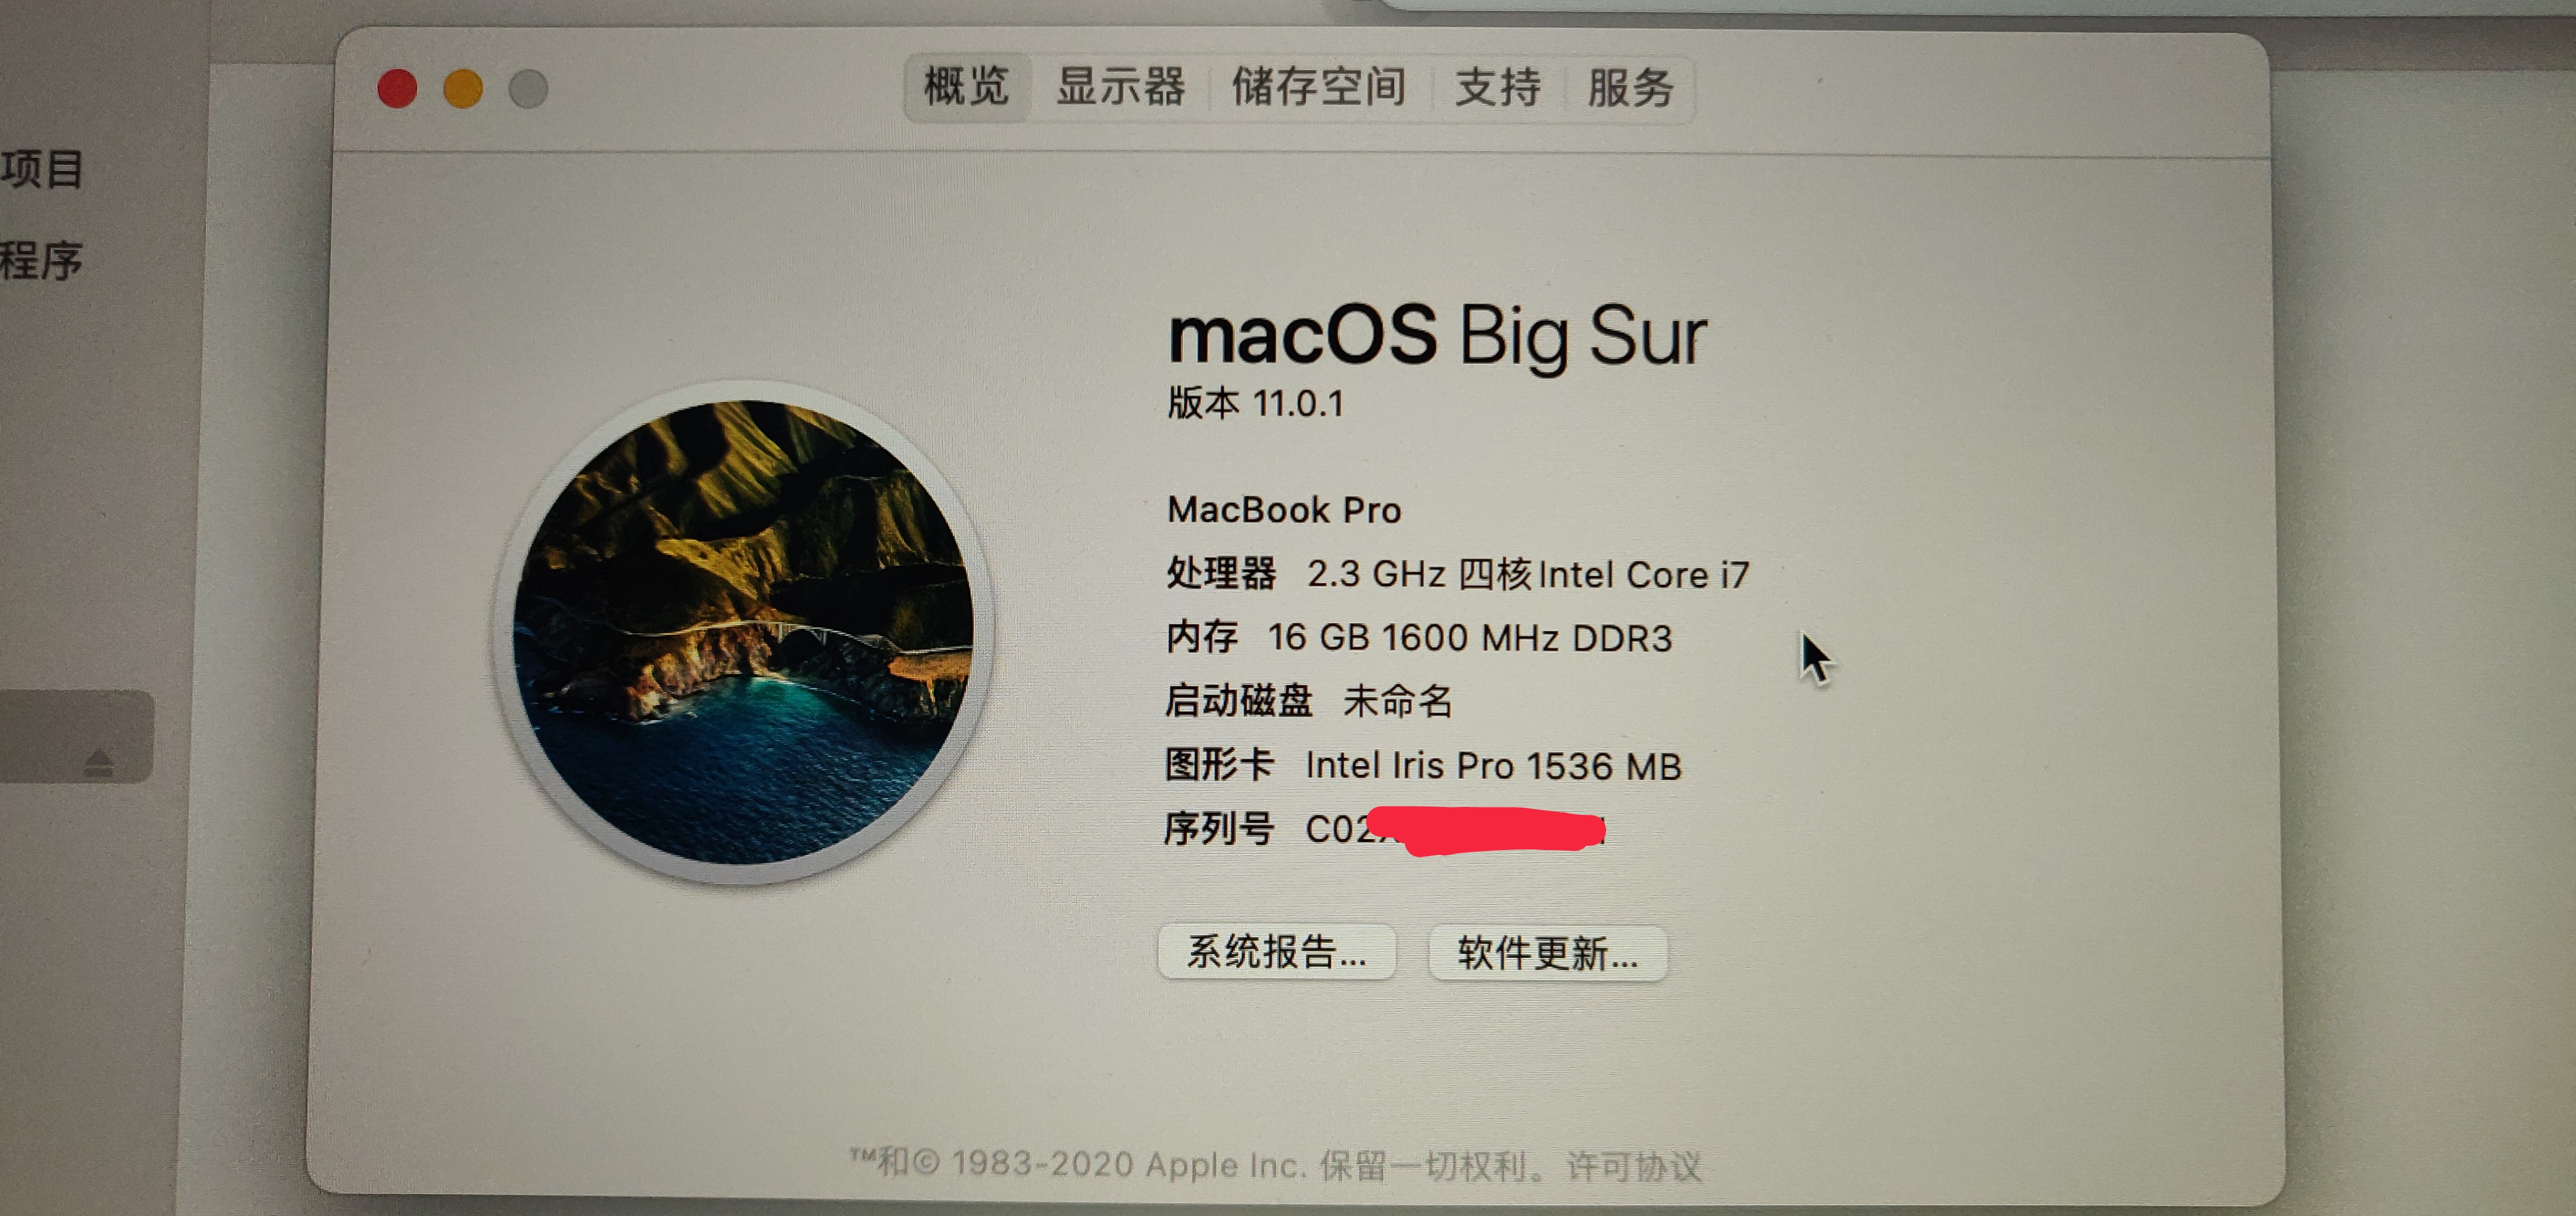Image resolution: width=2576 pixels, height=1216 pixels.
Task: Click the eject icon in sidebar
Action: [99, 763]
